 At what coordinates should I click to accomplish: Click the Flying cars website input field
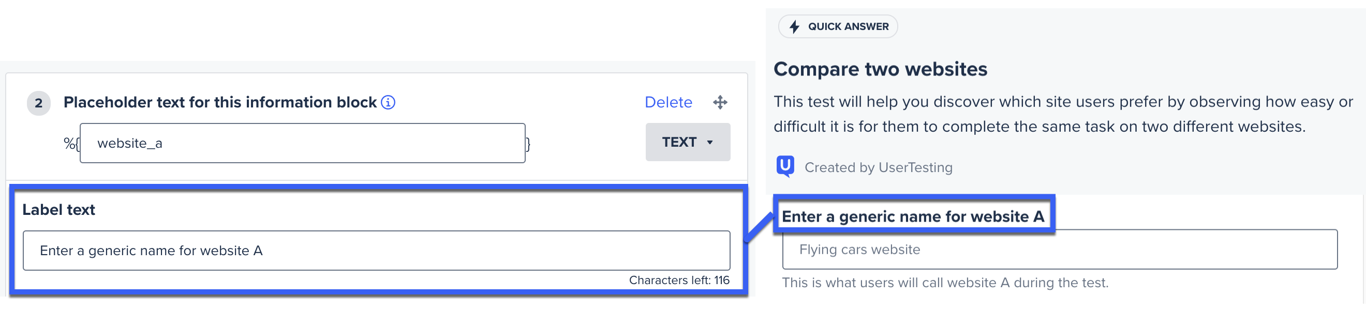click(x=1059, y=249)
